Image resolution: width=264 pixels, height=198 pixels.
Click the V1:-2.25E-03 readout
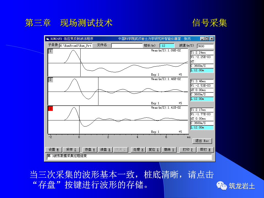tap(202, 57)
